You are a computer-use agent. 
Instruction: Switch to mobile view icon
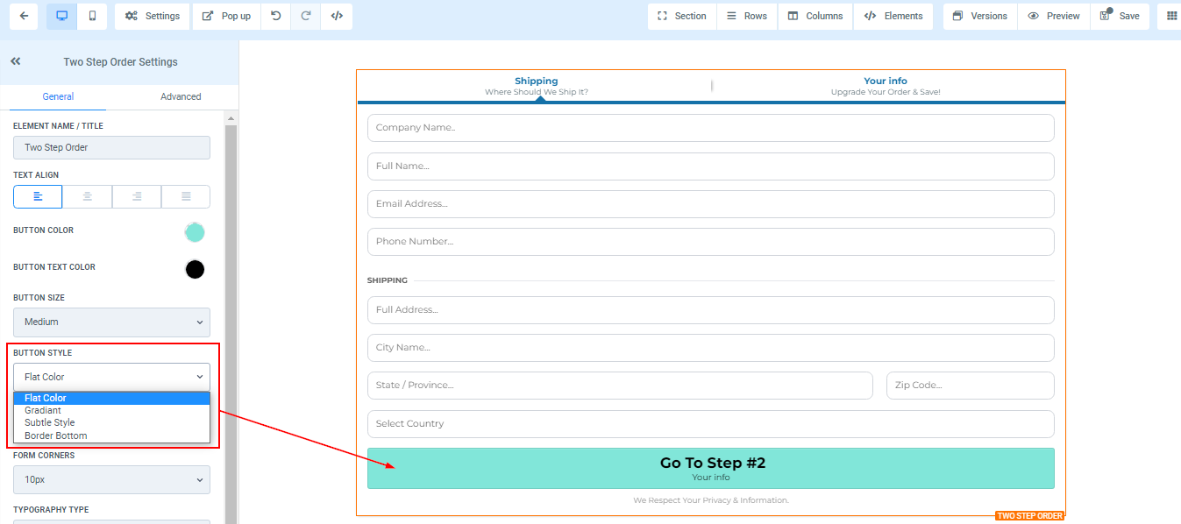(93, 16)
